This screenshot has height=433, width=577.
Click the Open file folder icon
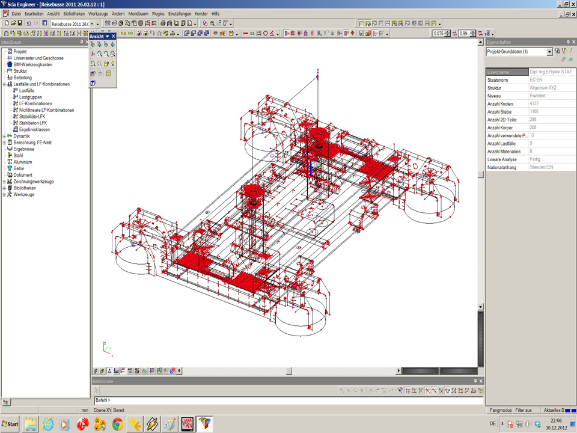[13, 23]
